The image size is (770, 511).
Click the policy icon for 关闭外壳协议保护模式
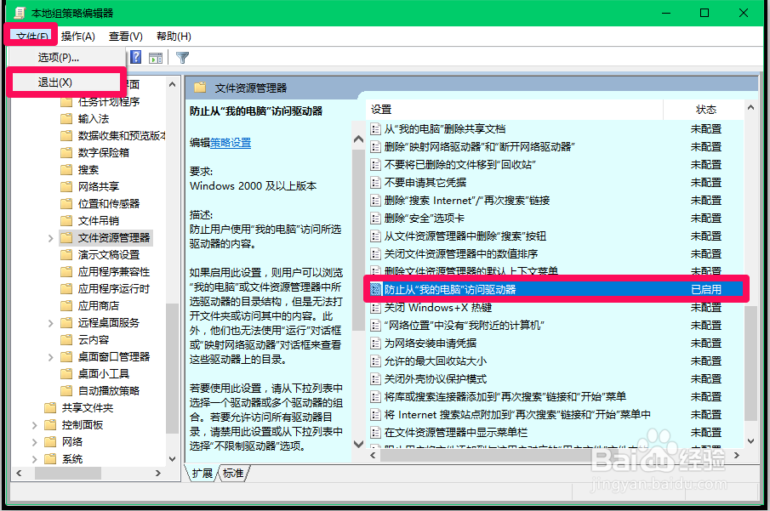[376, 379]
